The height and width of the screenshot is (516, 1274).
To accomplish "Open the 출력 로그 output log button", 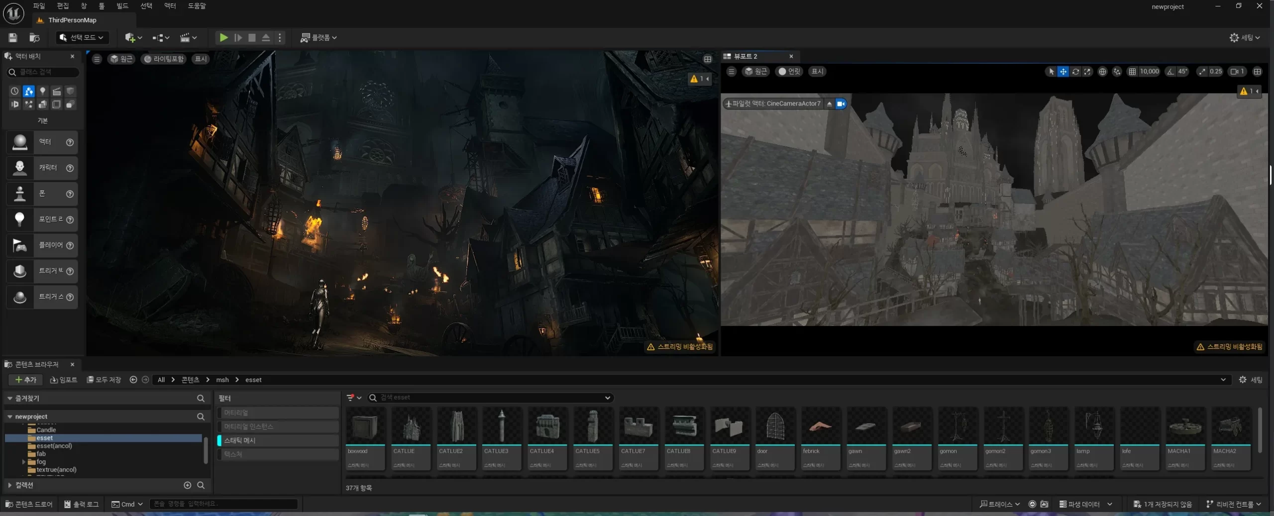I will tap(81, 504).
